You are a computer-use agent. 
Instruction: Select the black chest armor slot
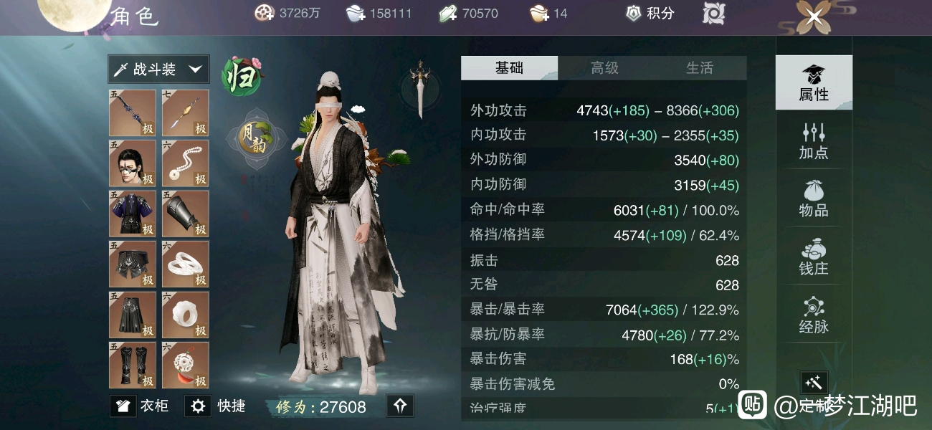pyautogui.click(x=133, y=214)
